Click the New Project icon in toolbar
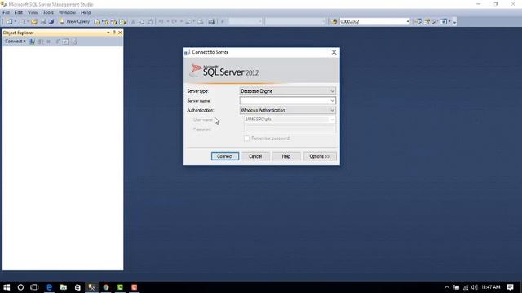 coord(9,22)
